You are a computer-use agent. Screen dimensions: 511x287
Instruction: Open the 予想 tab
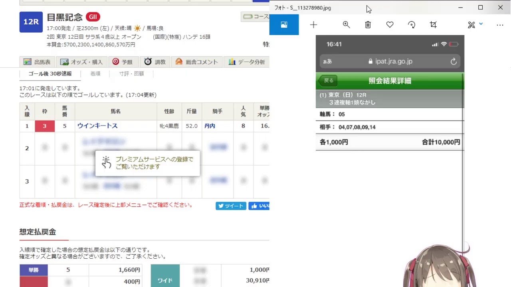coord(123,62)
